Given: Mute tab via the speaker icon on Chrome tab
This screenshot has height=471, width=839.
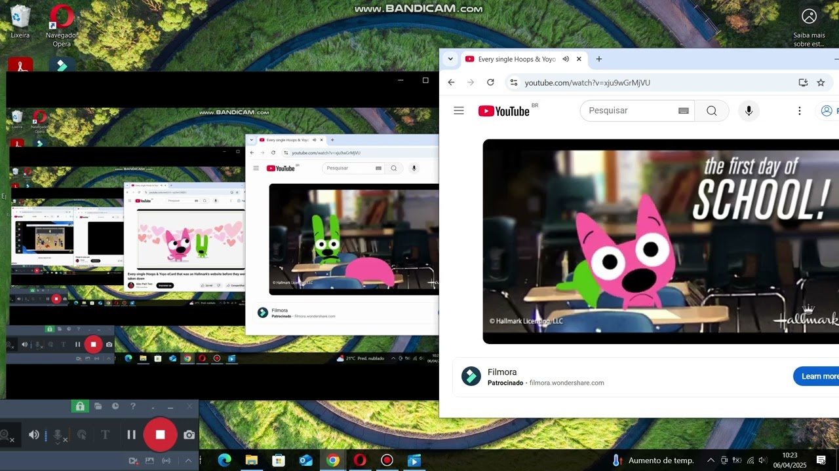Looking at the screenshot, I should 566,59.
